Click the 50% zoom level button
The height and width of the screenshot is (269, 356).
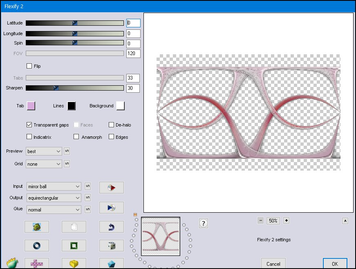click(273, 220)
